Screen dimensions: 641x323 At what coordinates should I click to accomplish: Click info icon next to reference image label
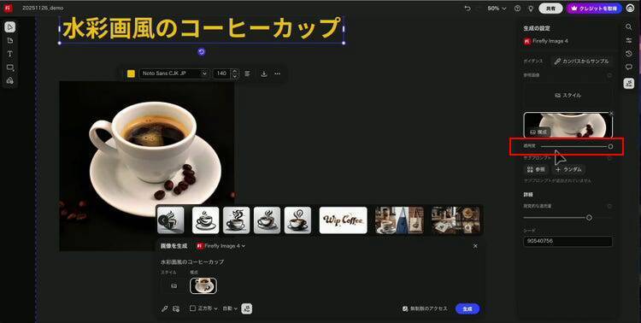(x=609, y=75)
